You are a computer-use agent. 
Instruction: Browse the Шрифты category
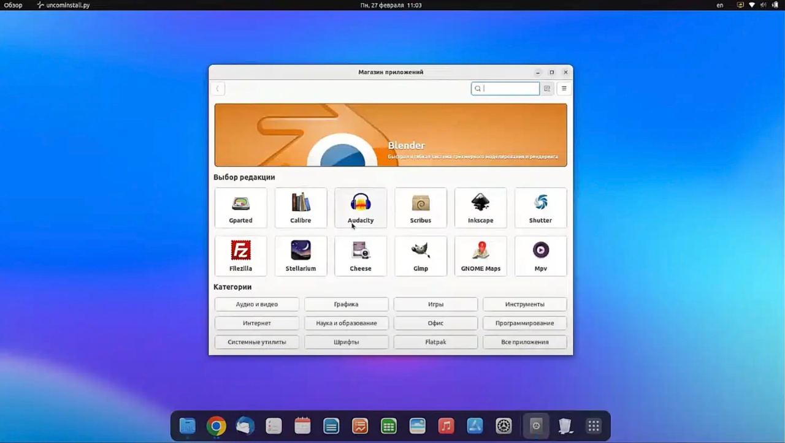click(347, 342)
